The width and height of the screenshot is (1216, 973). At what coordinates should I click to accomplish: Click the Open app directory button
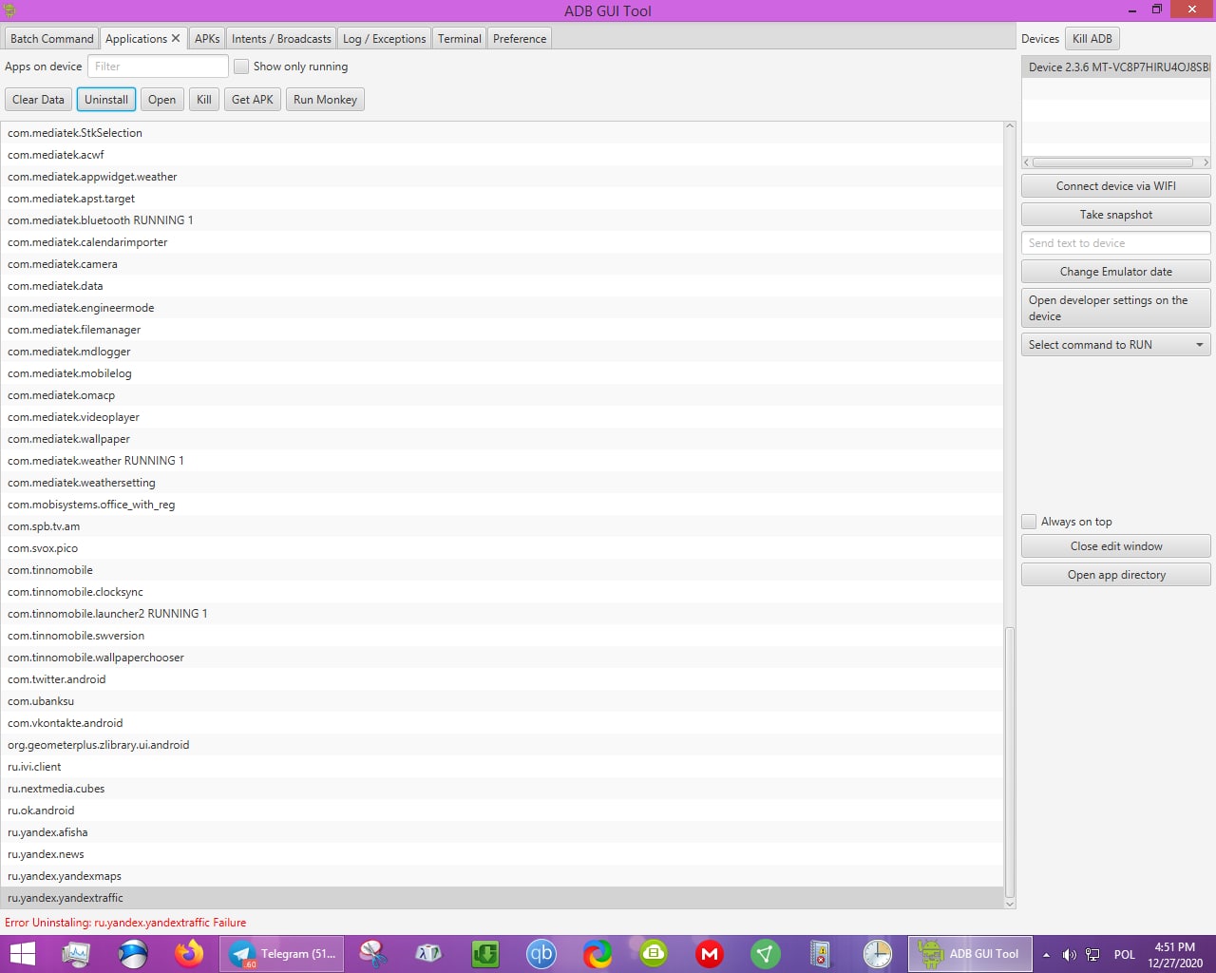(1115, 575)
